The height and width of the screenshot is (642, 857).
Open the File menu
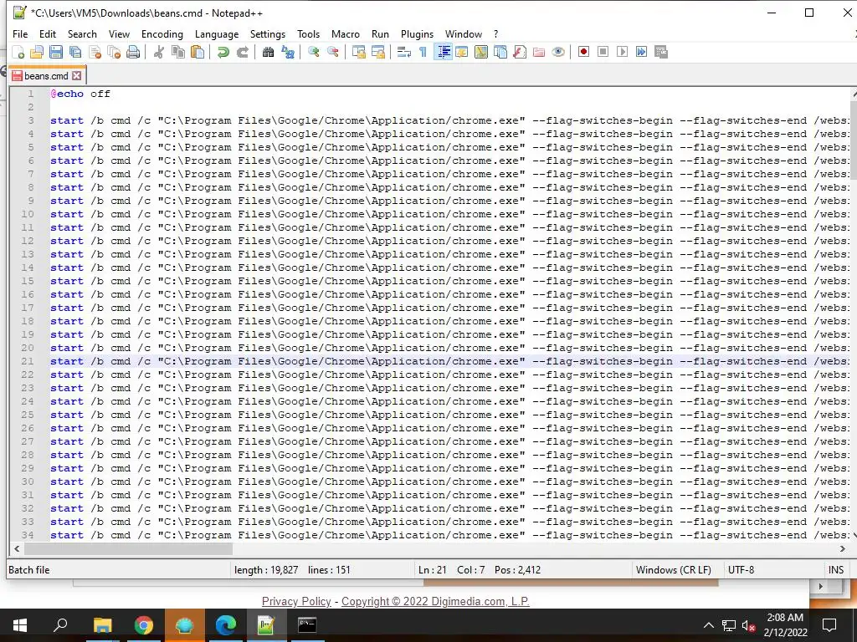pos(20,33)
